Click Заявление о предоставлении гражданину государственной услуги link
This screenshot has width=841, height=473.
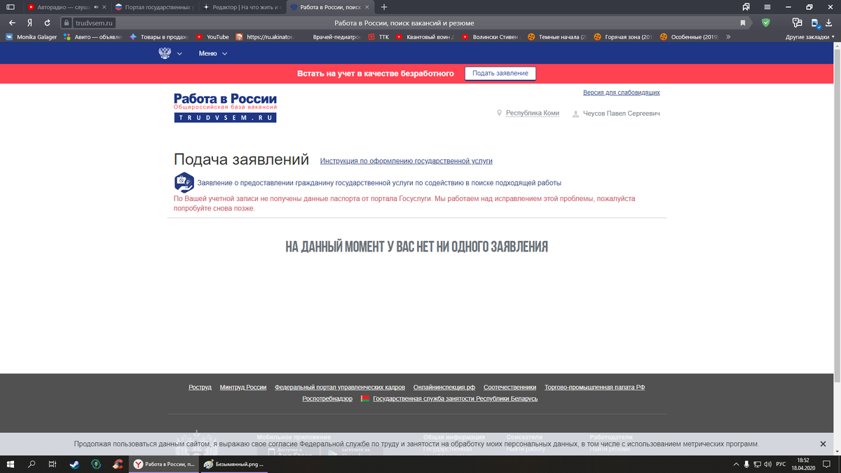pos(379,183)
